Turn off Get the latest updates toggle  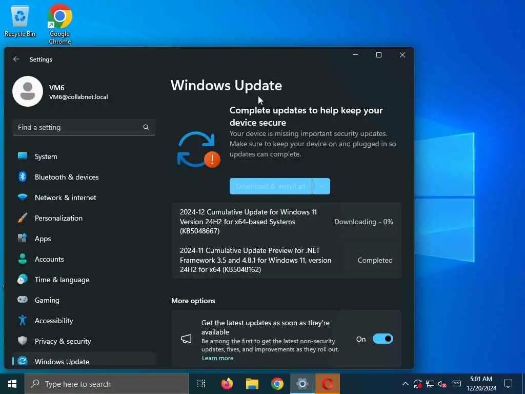coord(382,339)
